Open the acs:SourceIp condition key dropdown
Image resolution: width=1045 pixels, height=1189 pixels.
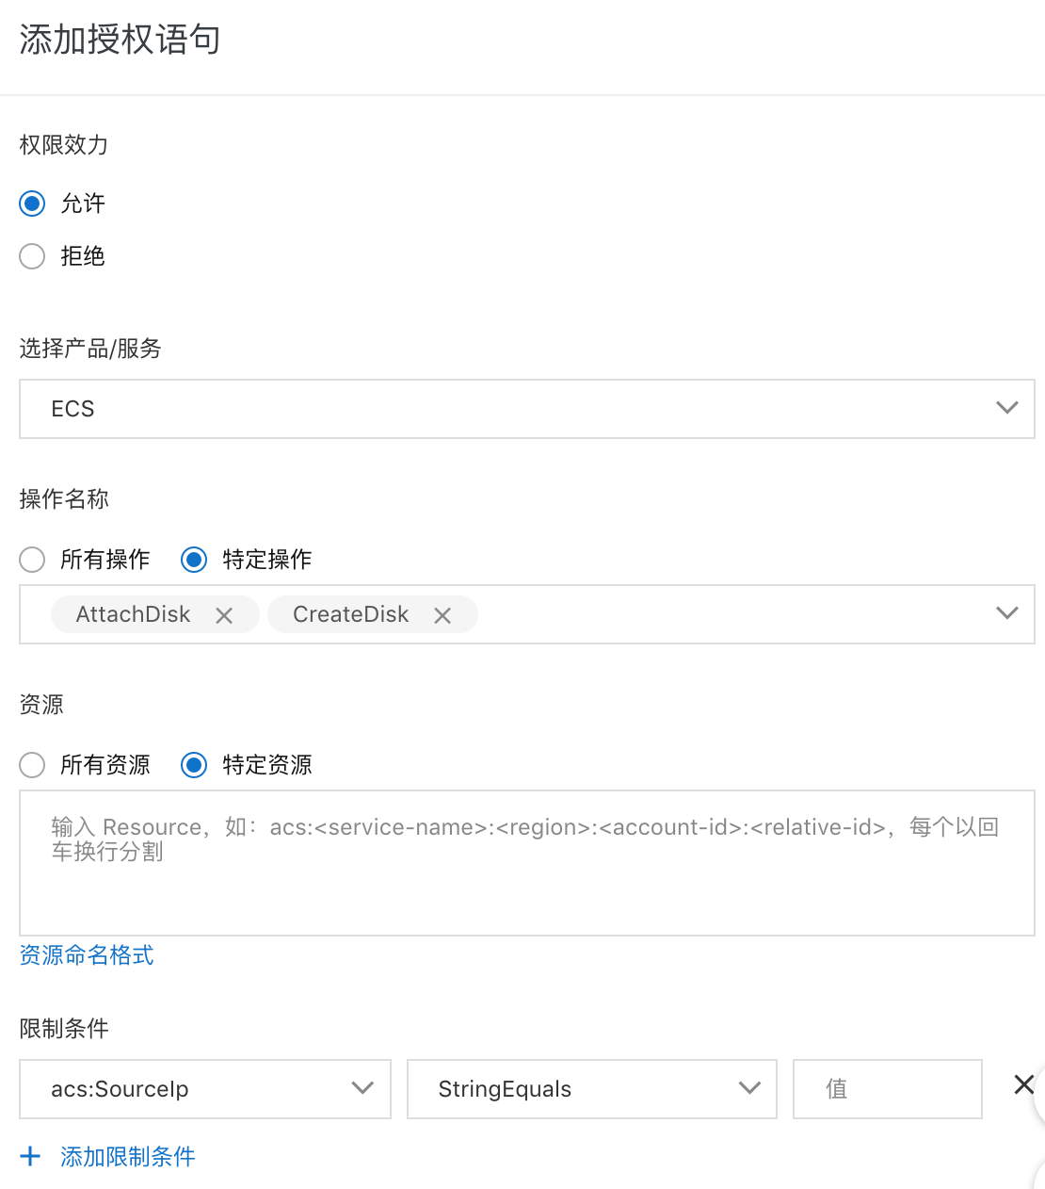click(x=205, y=1089)
